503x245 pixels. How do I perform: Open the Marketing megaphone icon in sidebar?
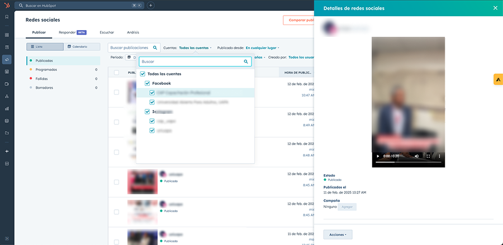(7, 60)
